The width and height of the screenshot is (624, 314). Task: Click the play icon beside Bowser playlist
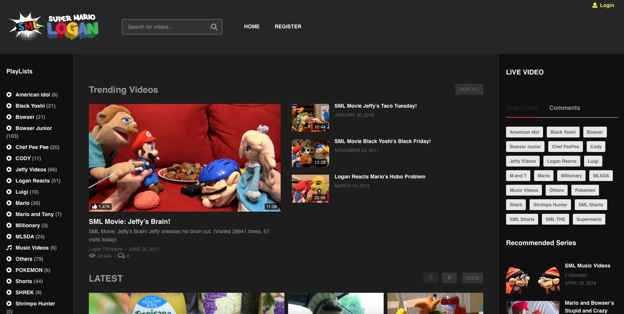tap(9, 117)
